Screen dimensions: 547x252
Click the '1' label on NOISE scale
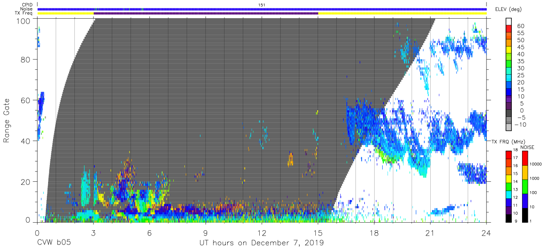tap(531, 222)
